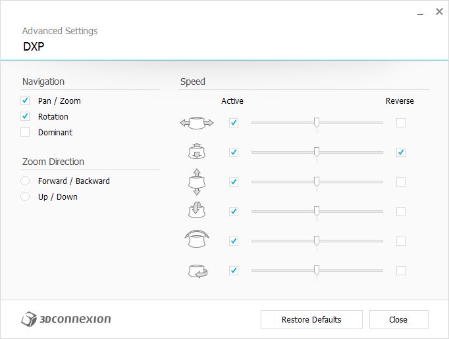Click the 3Dconnexion logo
Screen dimensions: 449x339
pyautogui.click(x=66, y=319)
